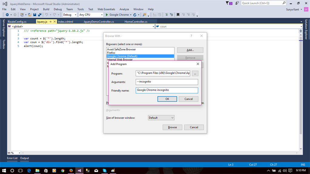Click Cancel in the Browse With dialog
This screenshot has height=174, width=310.
tap(194, 127)
